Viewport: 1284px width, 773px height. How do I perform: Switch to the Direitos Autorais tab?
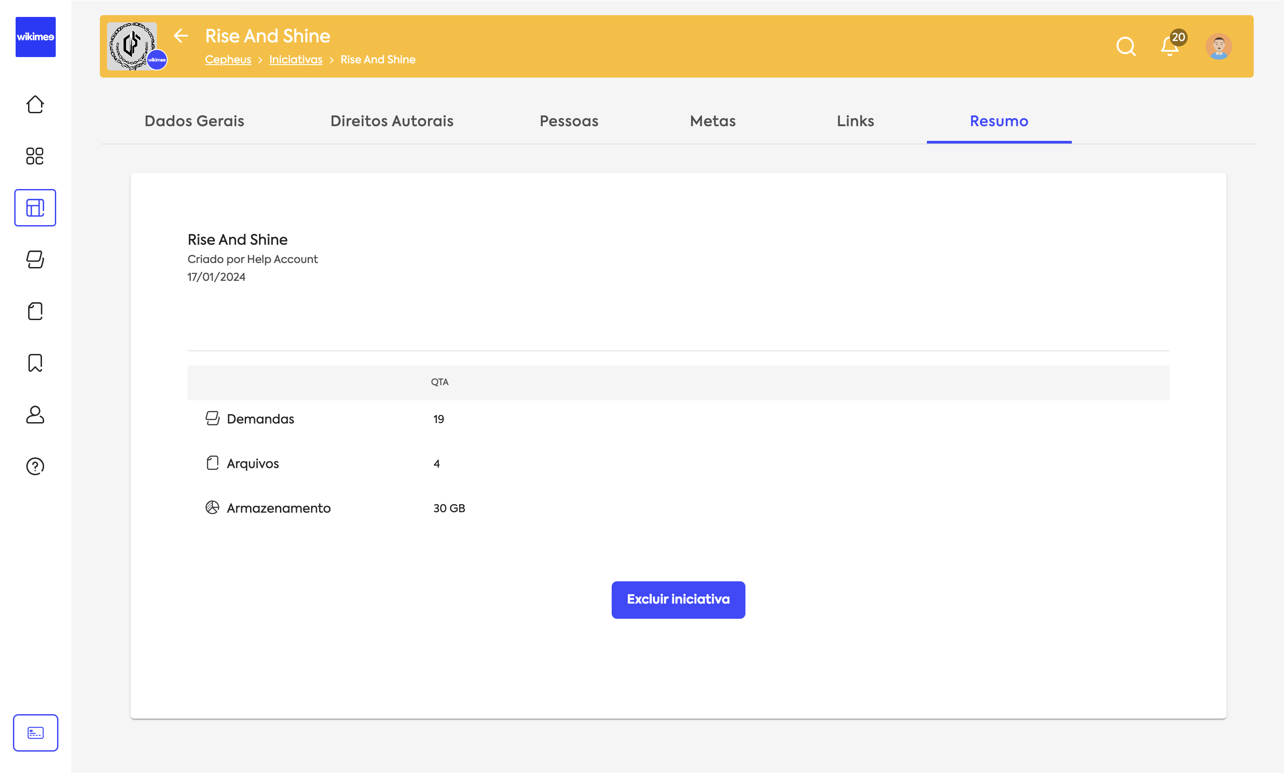click(x=392, y=121)
